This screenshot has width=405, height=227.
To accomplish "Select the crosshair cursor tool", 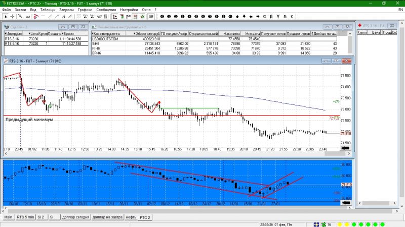I will (12, 17).
